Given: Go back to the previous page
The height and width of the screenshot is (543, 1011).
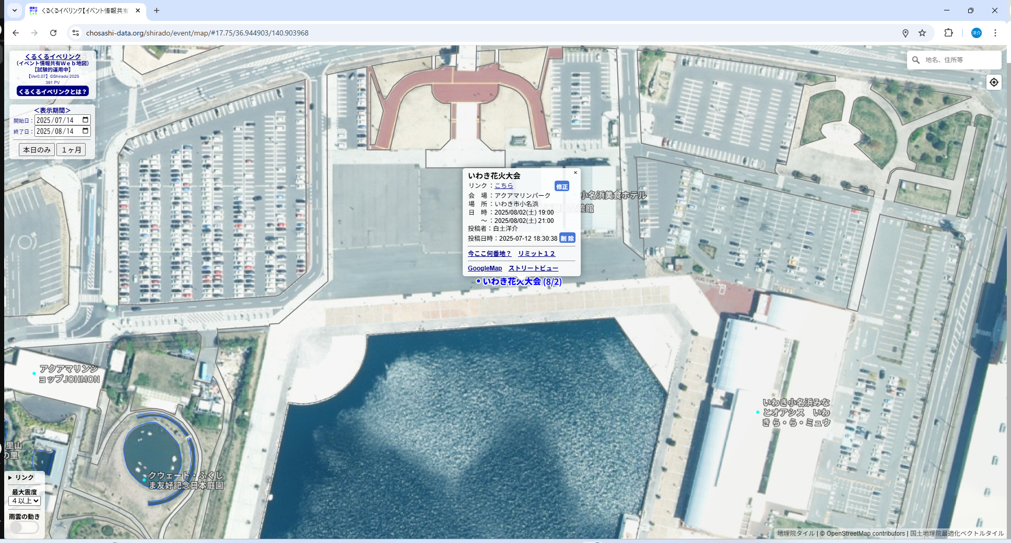Looking at the screenshot, I should tap(16, 33).
